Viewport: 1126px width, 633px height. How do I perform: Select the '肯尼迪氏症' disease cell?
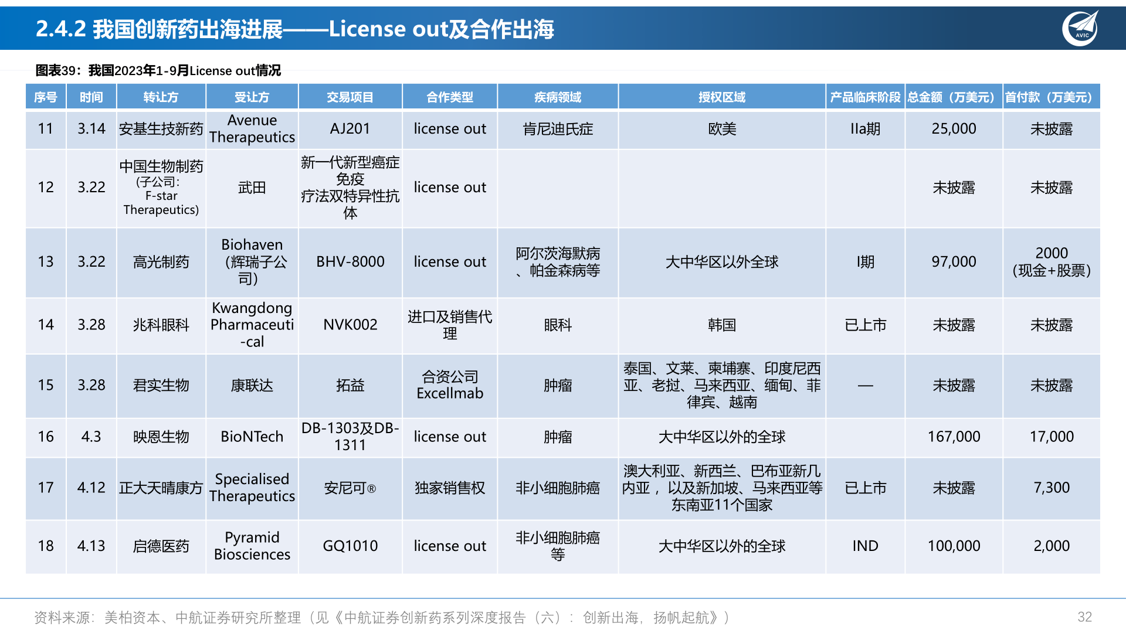point(558,129)
